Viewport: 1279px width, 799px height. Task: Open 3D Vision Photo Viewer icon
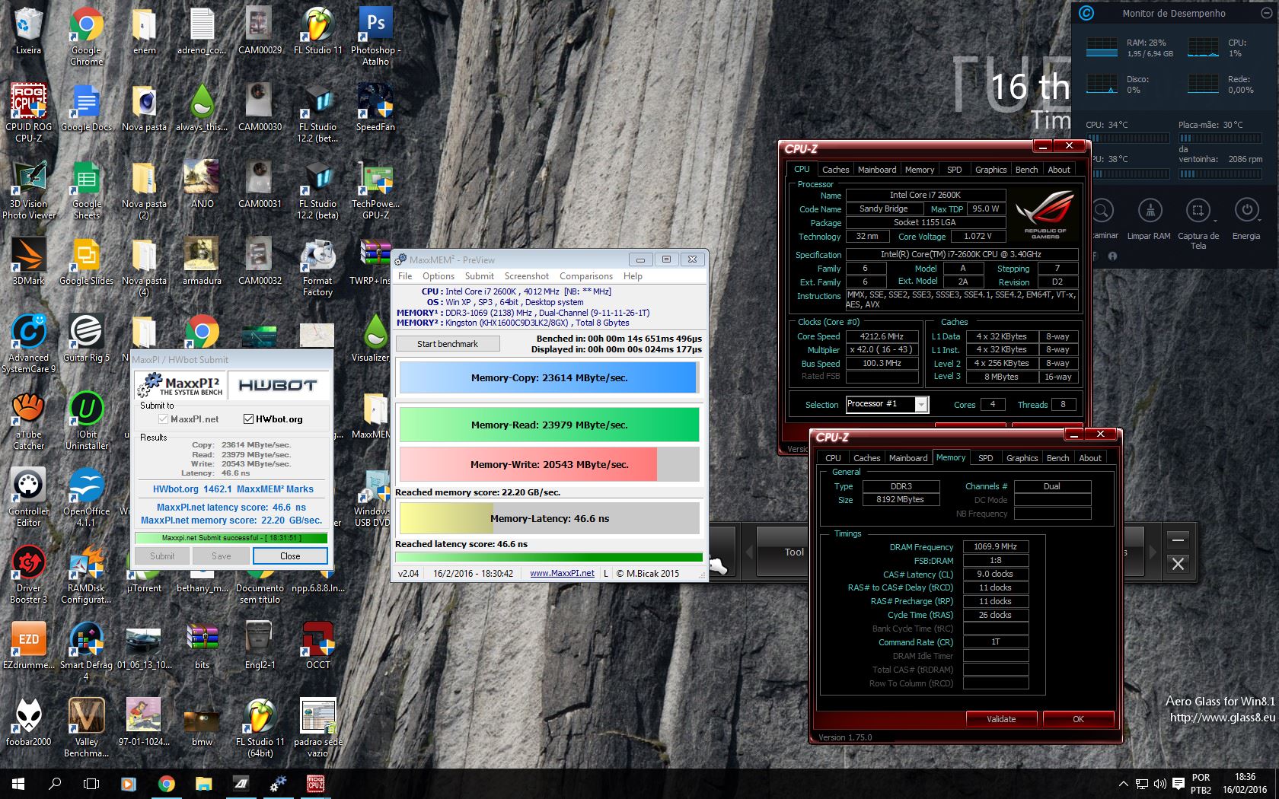[28, 189]
